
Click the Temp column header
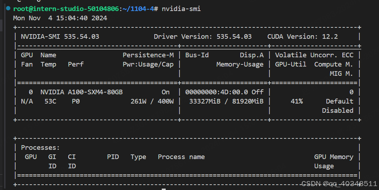[48, 64]
